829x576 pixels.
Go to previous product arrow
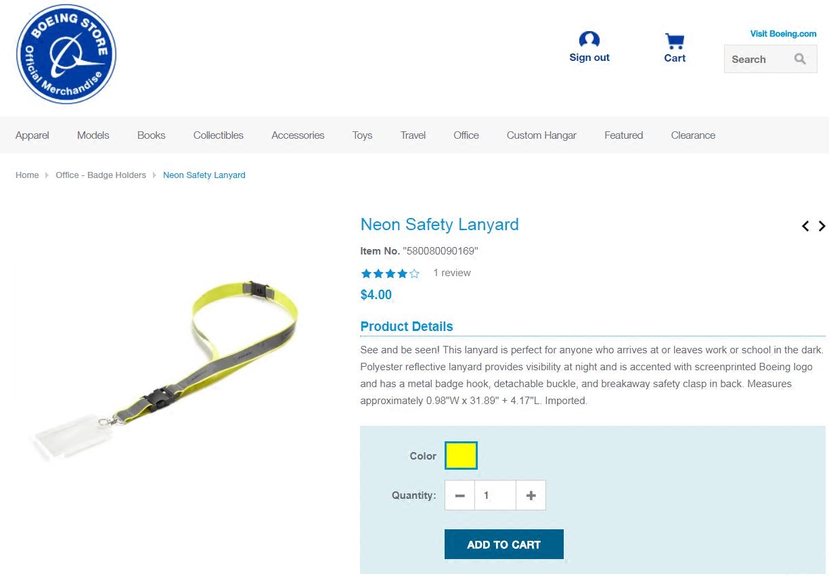[805, 226]
